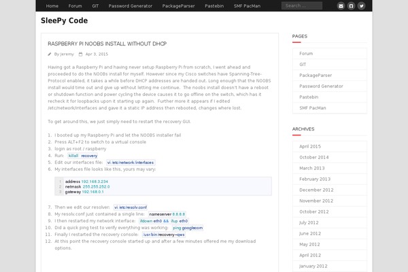408x272 pixels.
Task: Click the 'nameserver 8.8.8.8' code snippet
Action: click(x=167, y=214)
